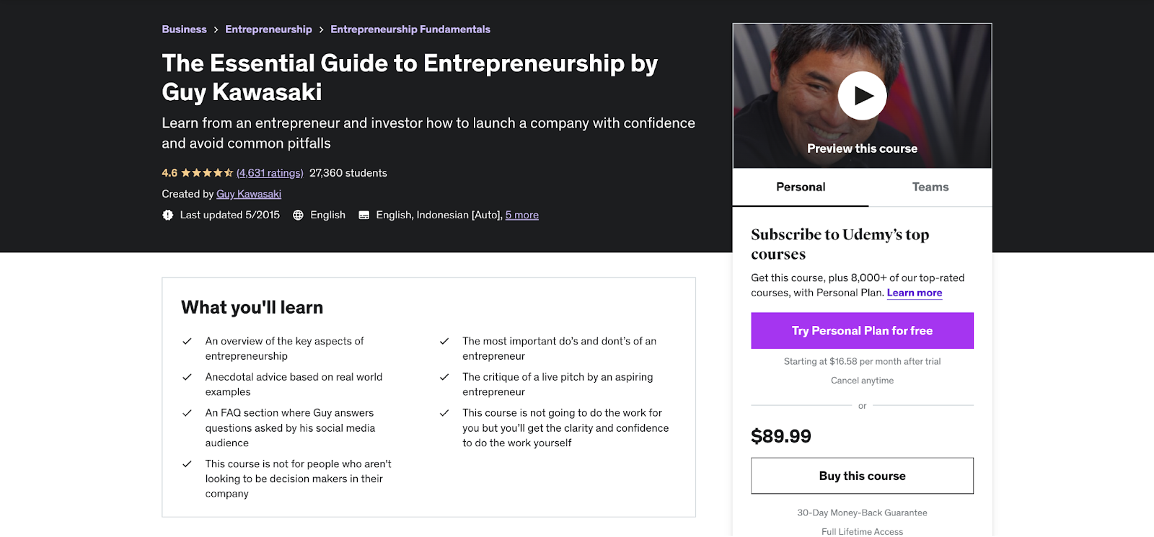Go to Entrepreneurship Fundamentals category
This screenshot has height=537, width=1154.
[x=410, y=30]
